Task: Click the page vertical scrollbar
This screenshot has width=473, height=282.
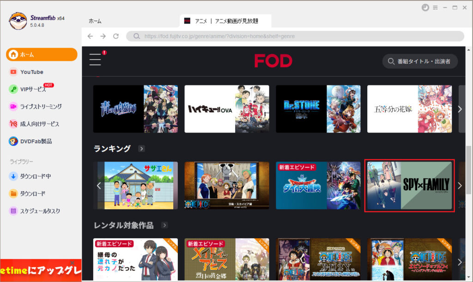Action: click(468, 170)
